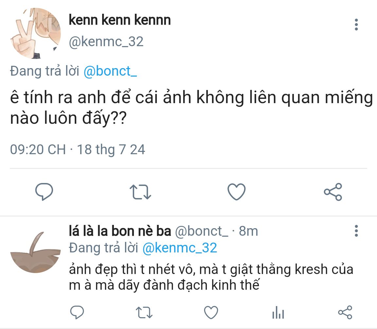
Task: Reply to the lá là la bon reply
Action: click(77, 312)
